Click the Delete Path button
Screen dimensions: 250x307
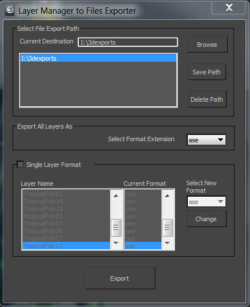(207, 99)
